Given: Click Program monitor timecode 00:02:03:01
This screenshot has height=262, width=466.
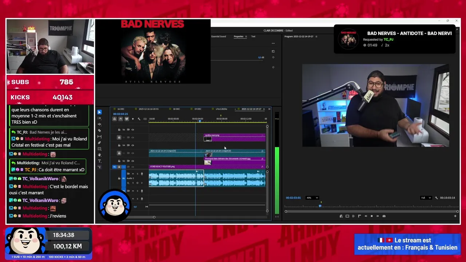Looking at the screenshot, I should 293,198.
